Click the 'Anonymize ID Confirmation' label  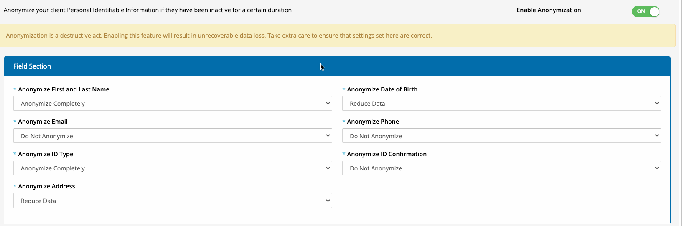coord(387,154)
